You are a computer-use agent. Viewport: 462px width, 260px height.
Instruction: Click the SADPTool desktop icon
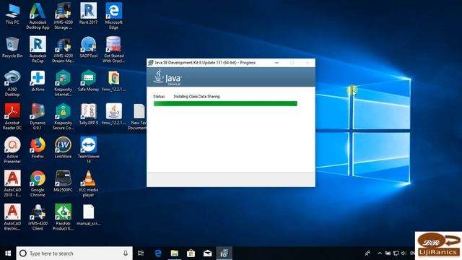coord(88,47)
